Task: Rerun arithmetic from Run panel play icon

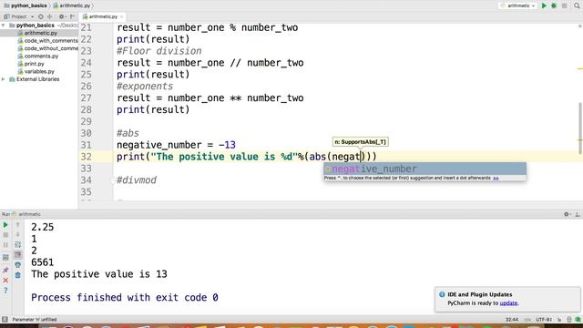Action: point(5,225)
